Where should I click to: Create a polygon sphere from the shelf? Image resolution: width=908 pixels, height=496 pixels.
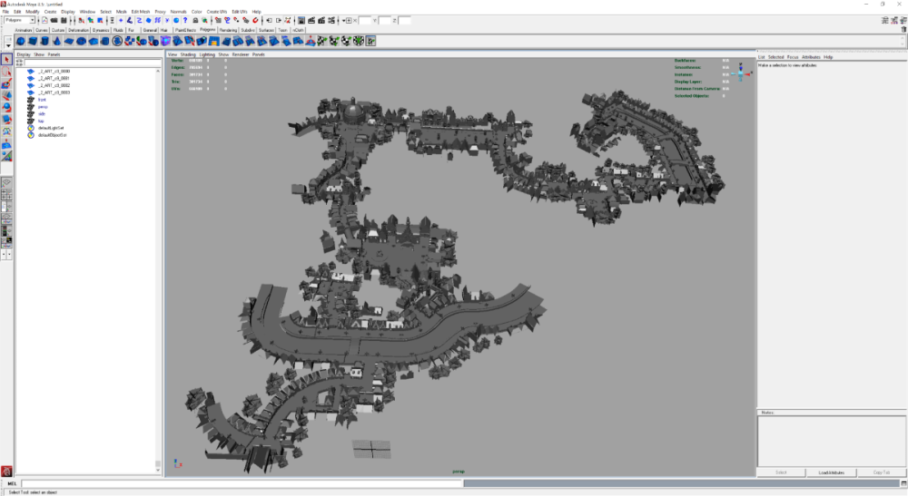coord(21,41)
